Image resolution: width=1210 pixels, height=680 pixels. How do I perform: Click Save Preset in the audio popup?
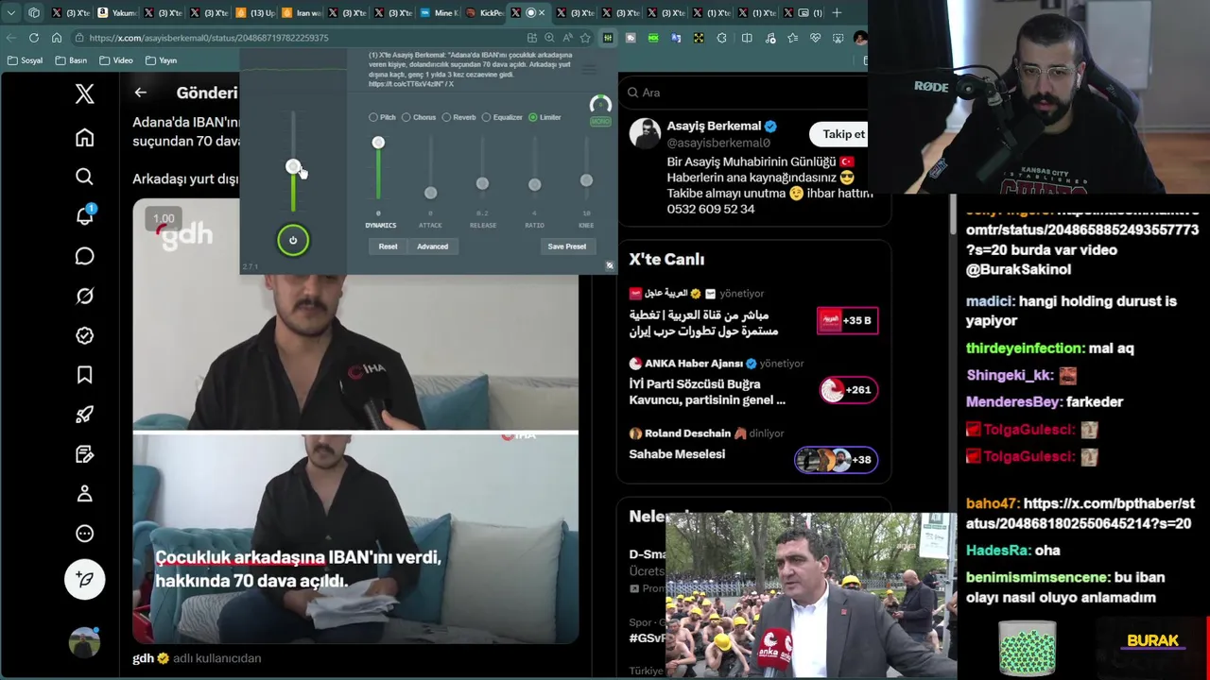(567, 246)
